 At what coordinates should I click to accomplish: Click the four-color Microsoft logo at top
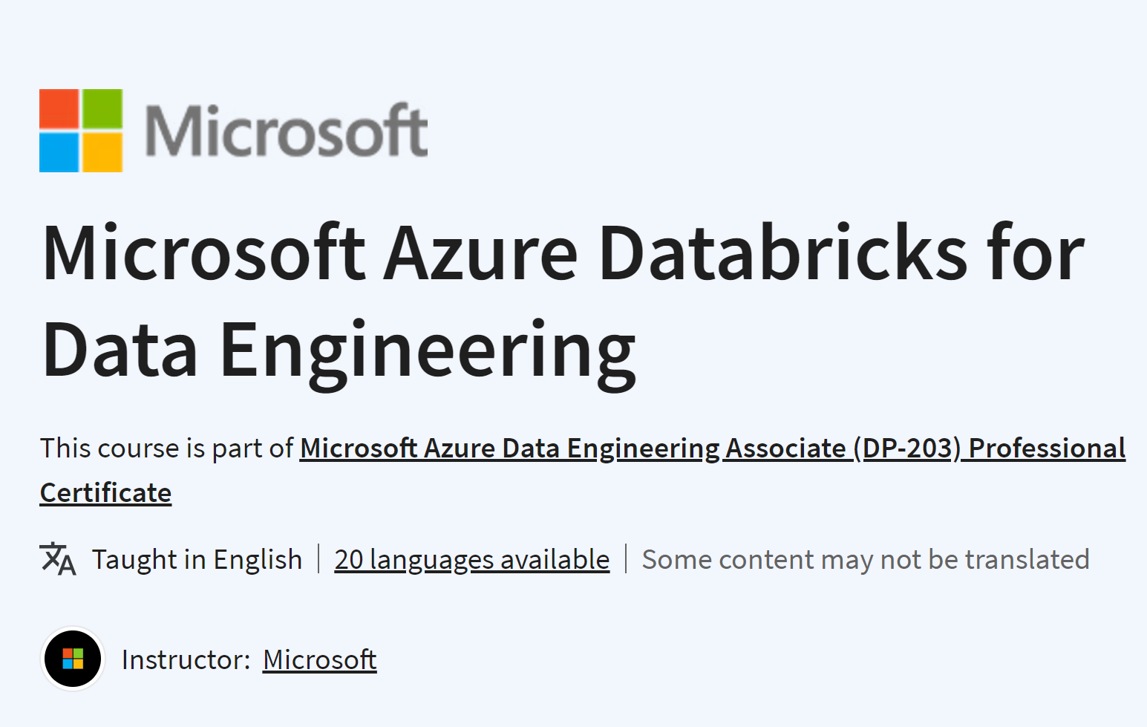coord(81,131)
